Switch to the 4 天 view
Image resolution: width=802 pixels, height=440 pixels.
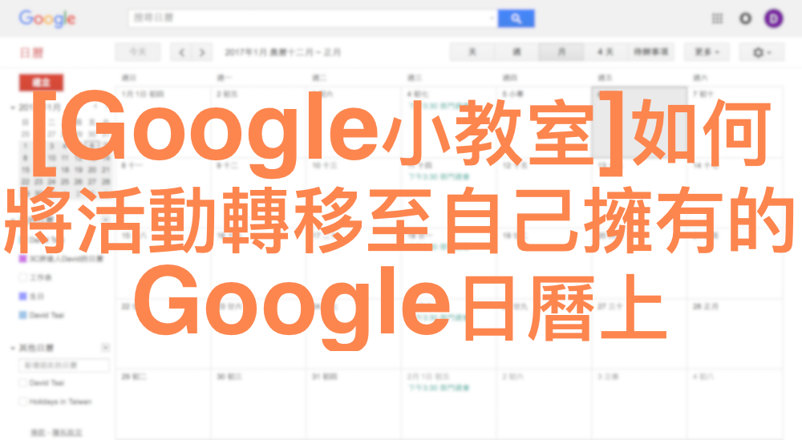(606, 52)
